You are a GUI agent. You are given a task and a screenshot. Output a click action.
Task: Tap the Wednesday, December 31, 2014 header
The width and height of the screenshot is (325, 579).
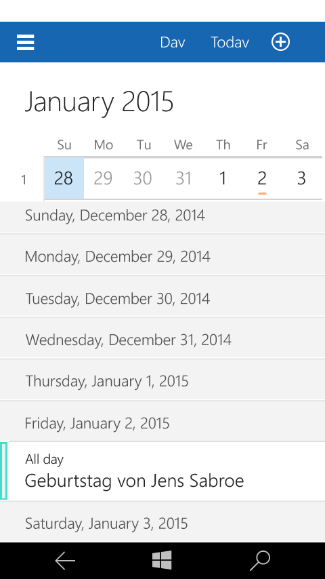[162, 338]
